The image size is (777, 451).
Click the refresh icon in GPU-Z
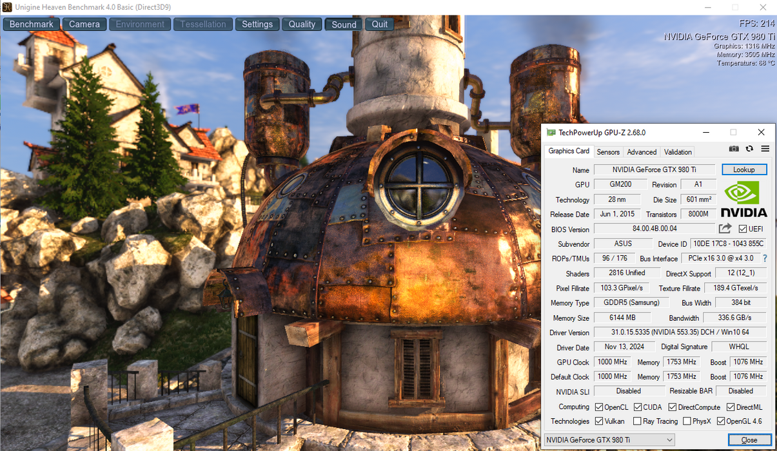coord(749,149)
